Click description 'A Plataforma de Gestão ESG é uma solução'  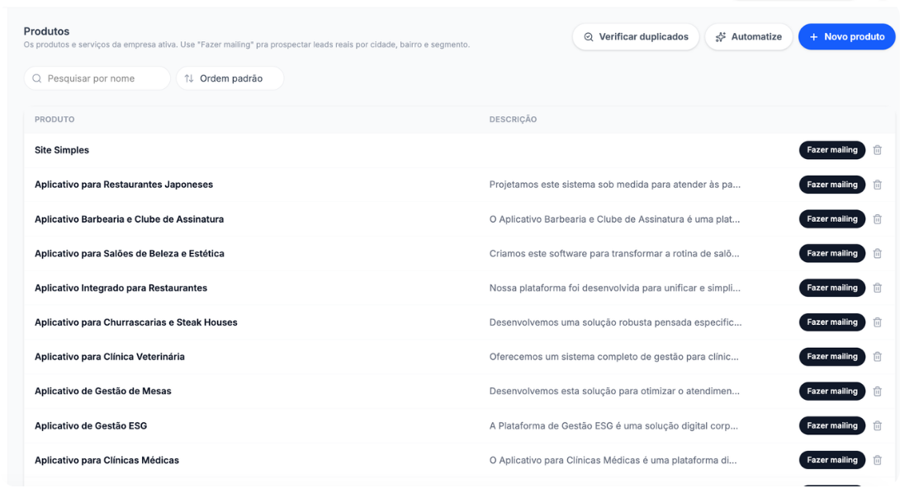613,425
